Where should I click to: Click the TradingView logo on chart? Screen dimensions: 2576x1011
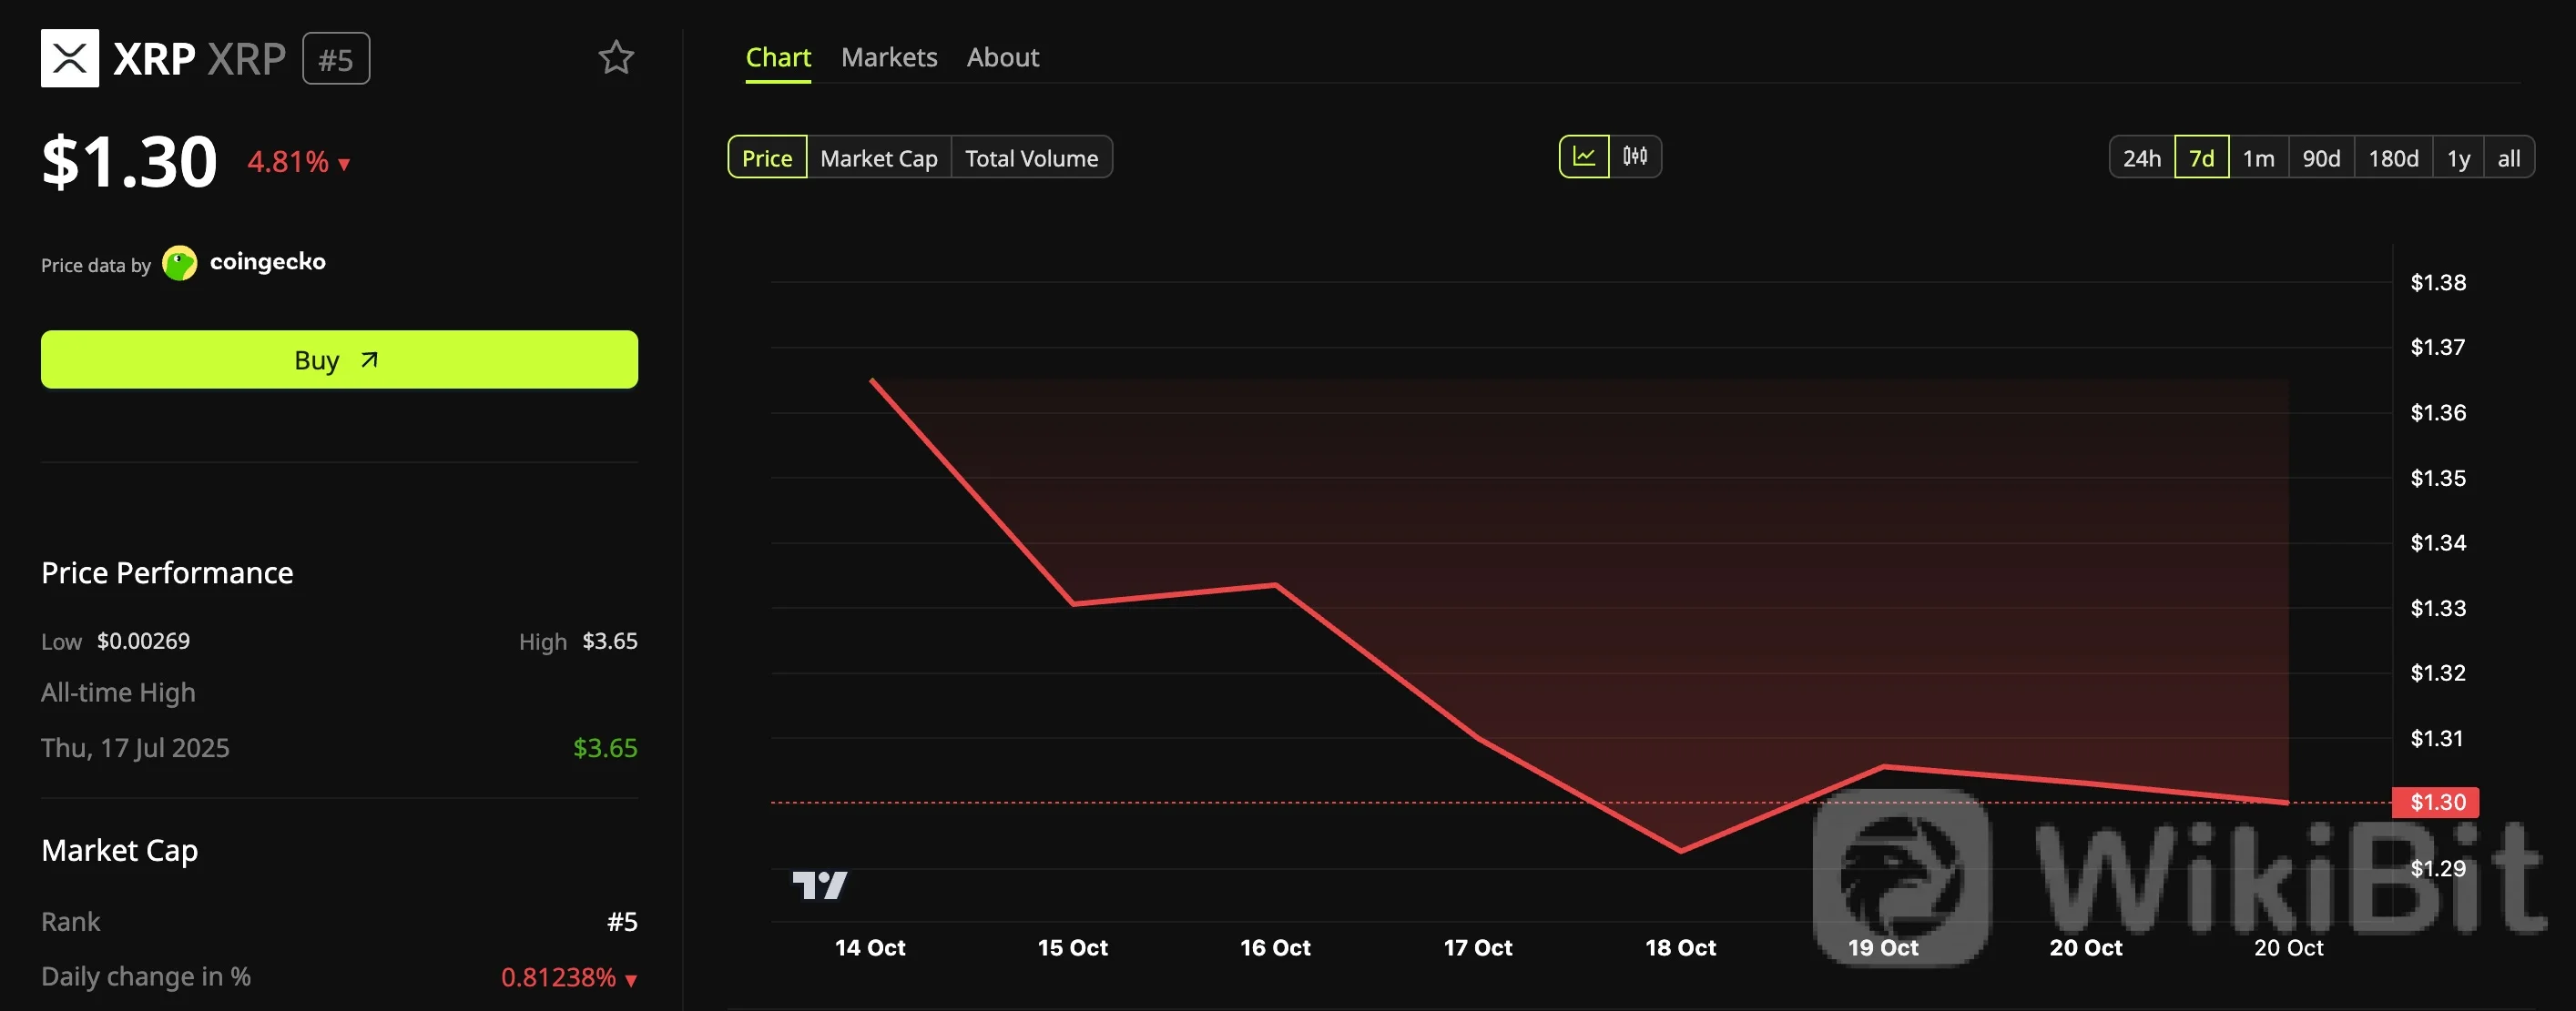[820, 885]
